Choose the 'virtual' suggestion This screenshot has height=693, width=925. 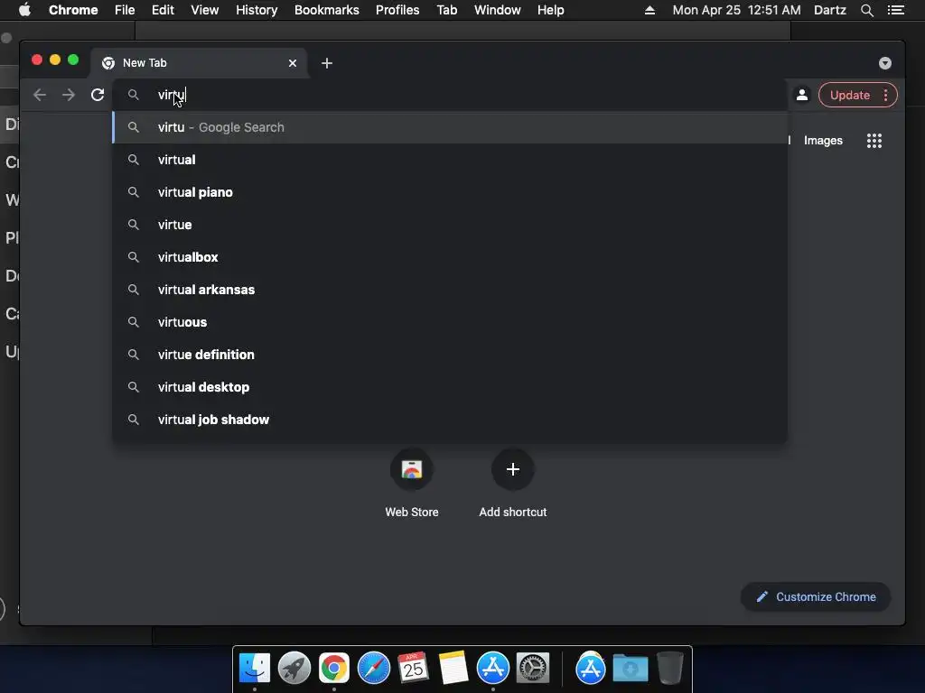coord(450,160)
